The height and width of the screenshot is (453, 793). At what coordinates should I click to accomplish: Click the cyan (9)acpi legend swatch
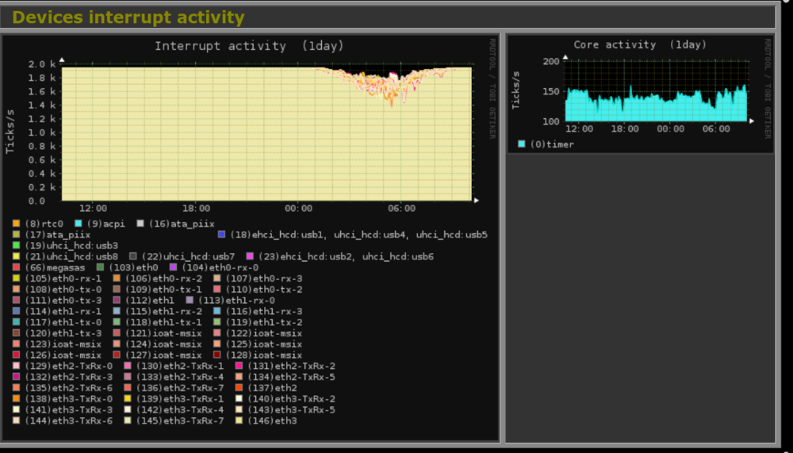tap(79, 225)
